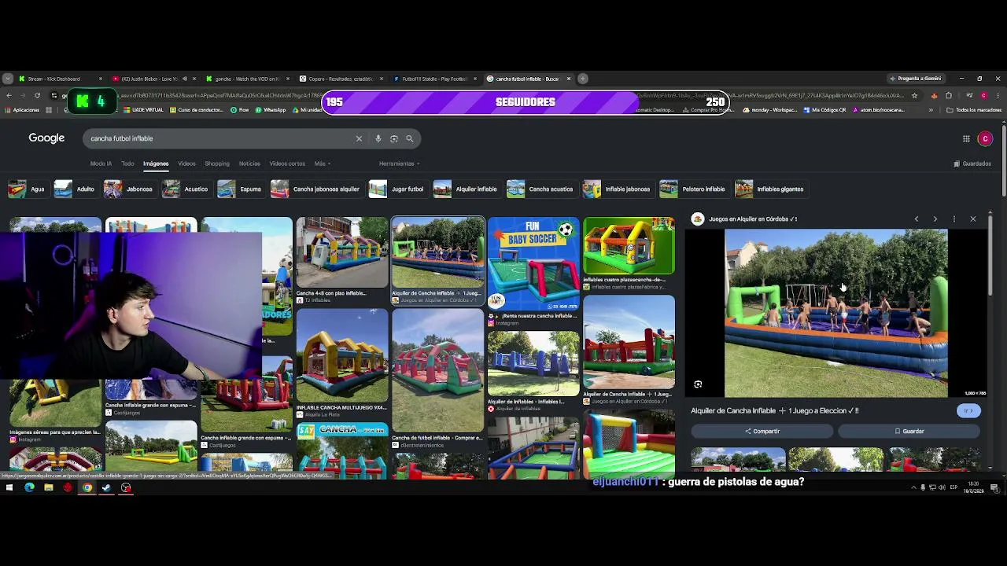This screenshot has width=1007, height=566.
Task: Switch to the Noticias results tab
Action: tap(249, 164)
